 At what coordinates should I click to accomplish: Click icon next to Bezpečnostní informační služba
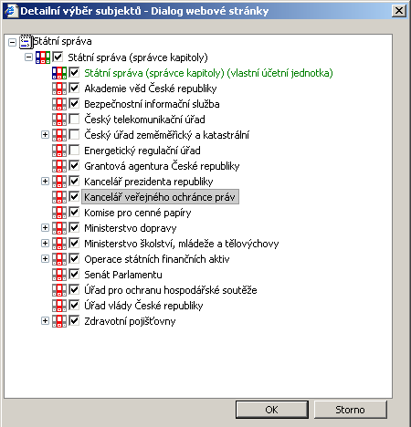(x=59, y=104)
